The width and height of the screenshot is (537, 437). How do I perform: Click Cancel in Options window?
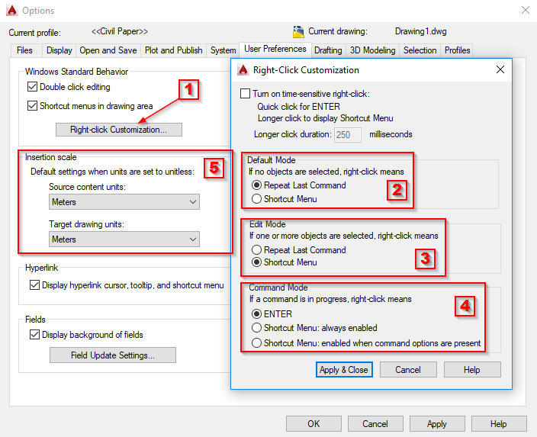375,423
